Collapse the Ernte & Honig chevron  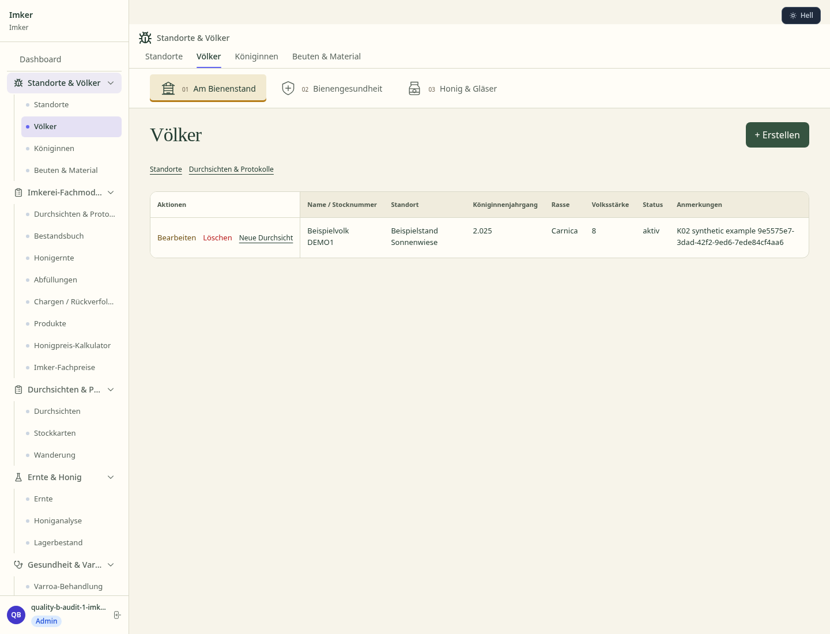coord(111,477)
